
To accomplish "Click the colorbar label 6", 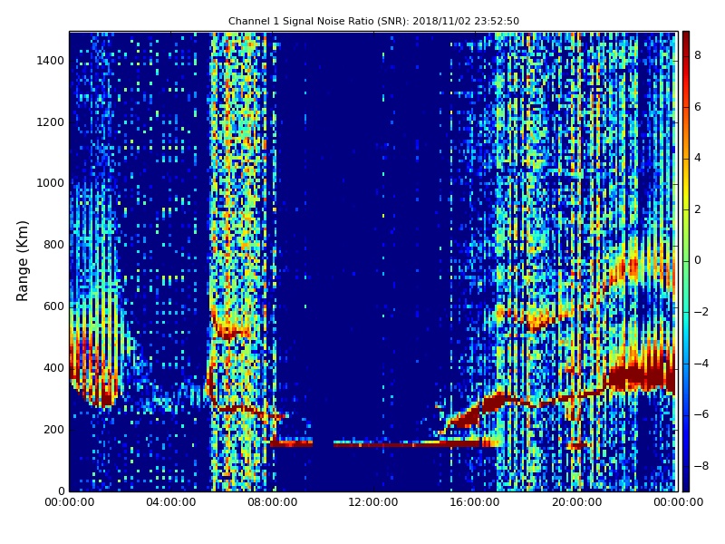I will 698,107.
